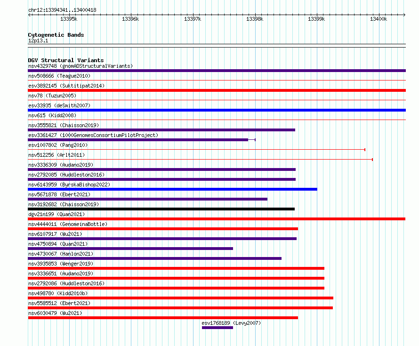The image size is (419, 346).
Task: Click the 13400k ruler label
Action: [x=379, y=19]
